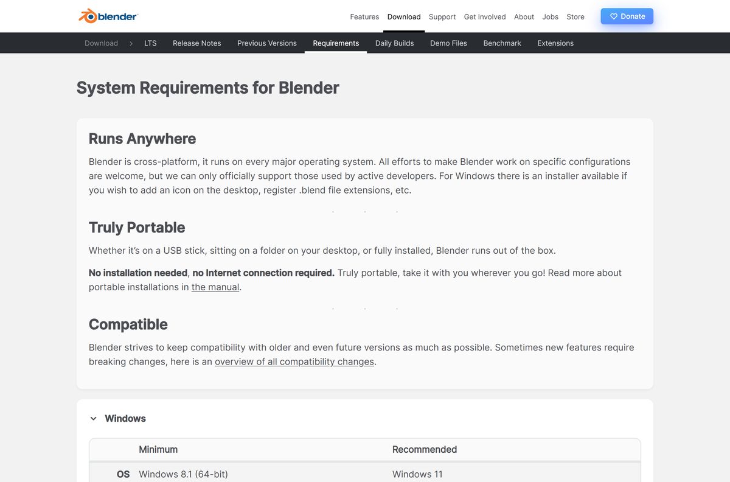
Task: Open the Download top navigation item
Action: 404,16
